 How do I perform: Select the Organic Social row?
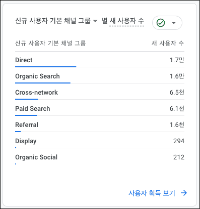pyautogui.click(x=100, y=157)
